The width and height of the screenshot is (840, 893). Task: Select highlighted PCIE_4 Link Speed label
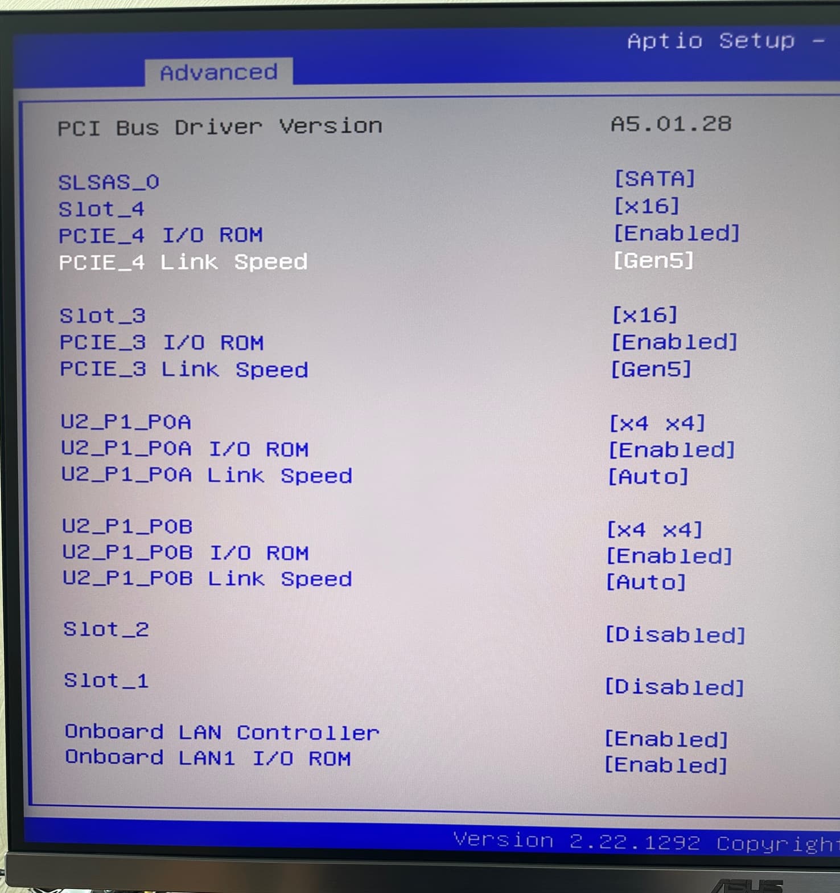(x=183, y=262)
